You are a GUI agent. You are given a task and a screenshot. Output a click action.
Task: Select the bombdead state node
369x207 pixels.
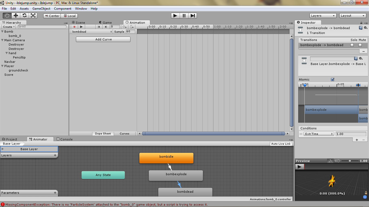185,192
